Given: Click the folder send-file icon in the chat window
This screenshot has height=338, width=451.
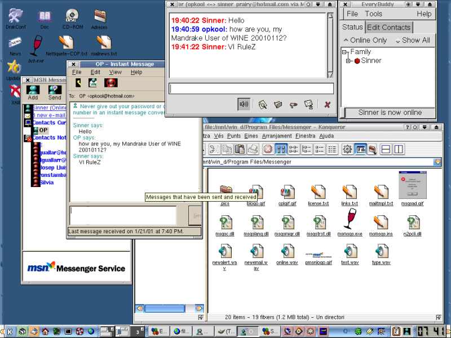Looking at the screenshot, I should 277,104.
